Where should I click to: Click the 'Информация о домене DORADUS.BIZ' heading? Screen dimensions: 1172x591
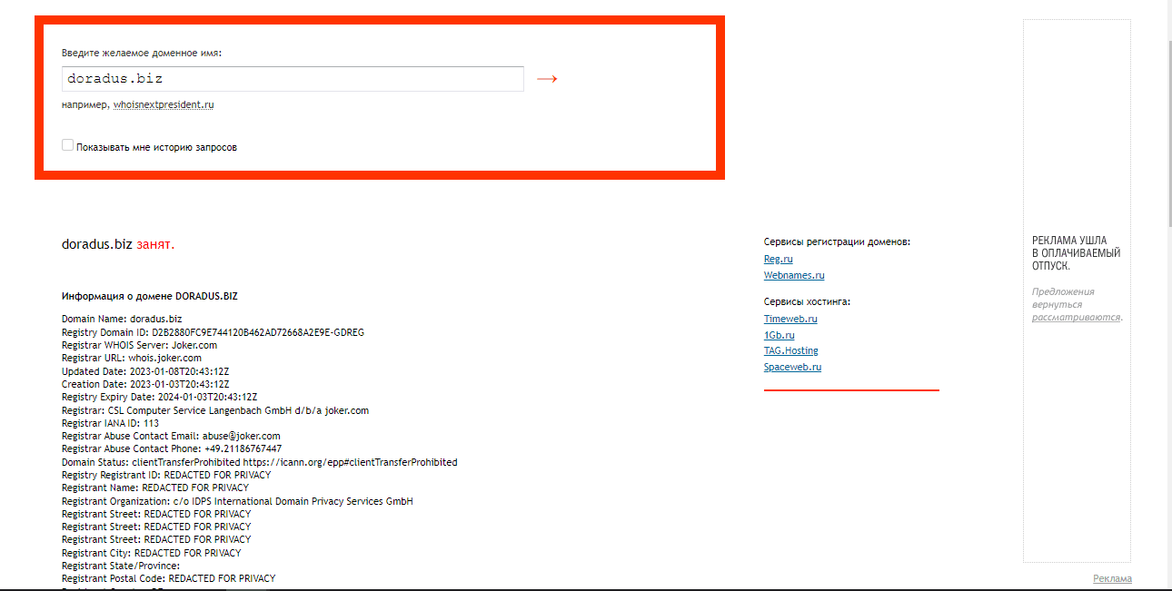[x=150, y=296]
